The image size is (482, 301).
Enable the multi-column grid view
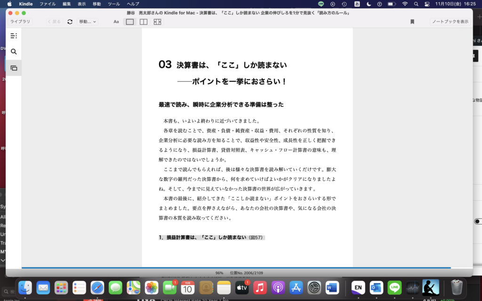pyautogui.click(x=157, y=22)
